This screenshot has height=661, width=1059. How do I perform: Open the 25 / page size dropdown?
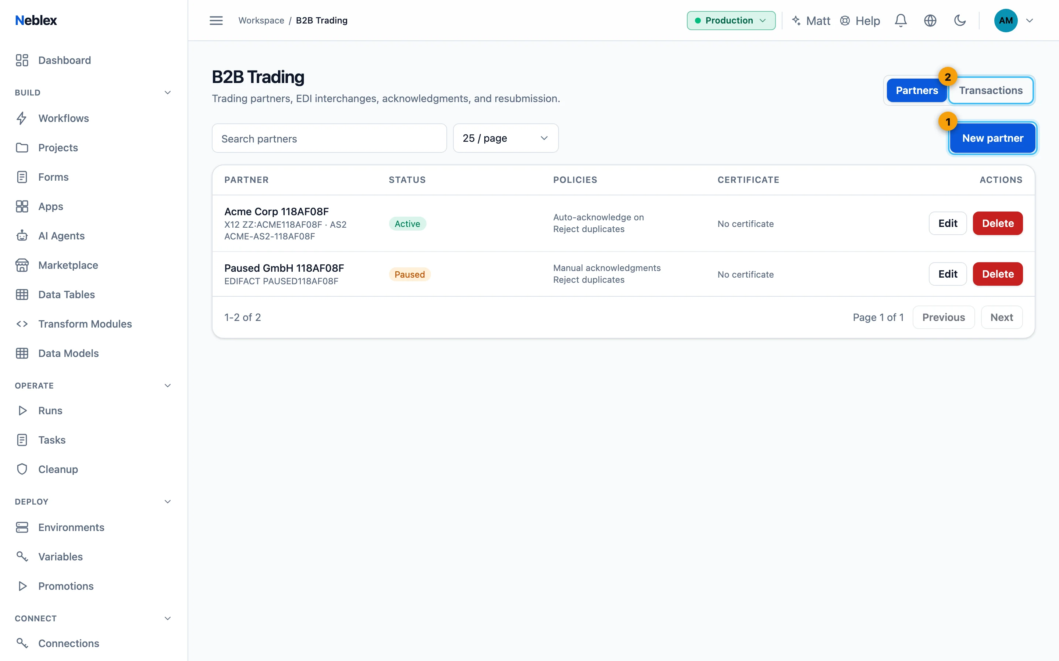click(506, 138)
